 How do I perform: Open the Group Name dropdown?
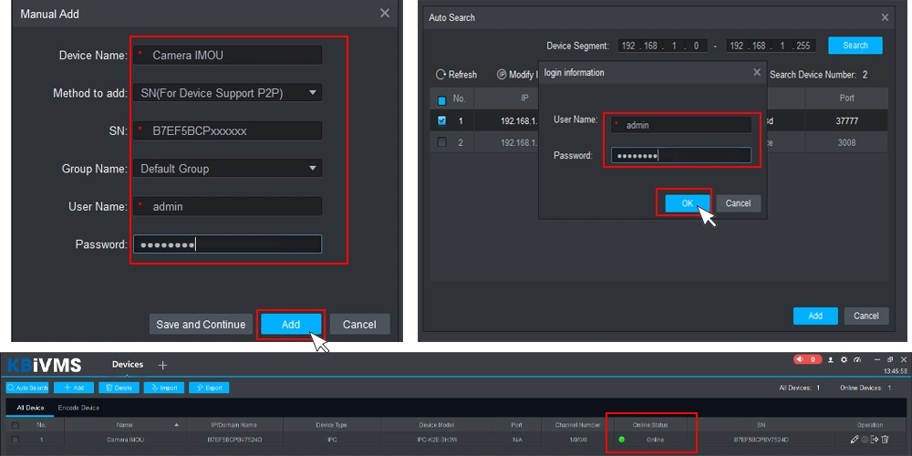(x=313, y=169)
